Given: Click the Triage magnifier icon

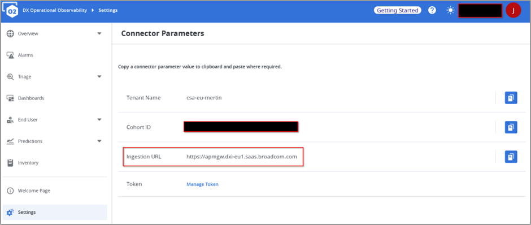Looking at the screenshot, I should tap(10, 76).
